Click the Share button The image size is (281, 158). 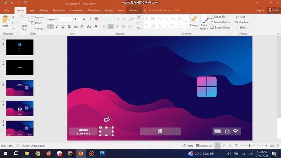point(274,10)
